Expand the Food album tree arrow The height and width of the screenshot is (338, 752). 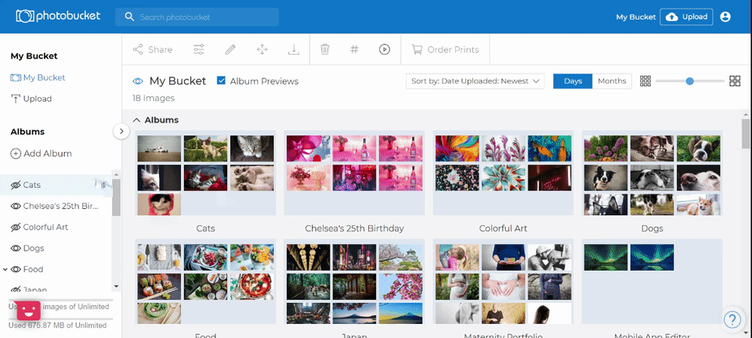(5, 269)
